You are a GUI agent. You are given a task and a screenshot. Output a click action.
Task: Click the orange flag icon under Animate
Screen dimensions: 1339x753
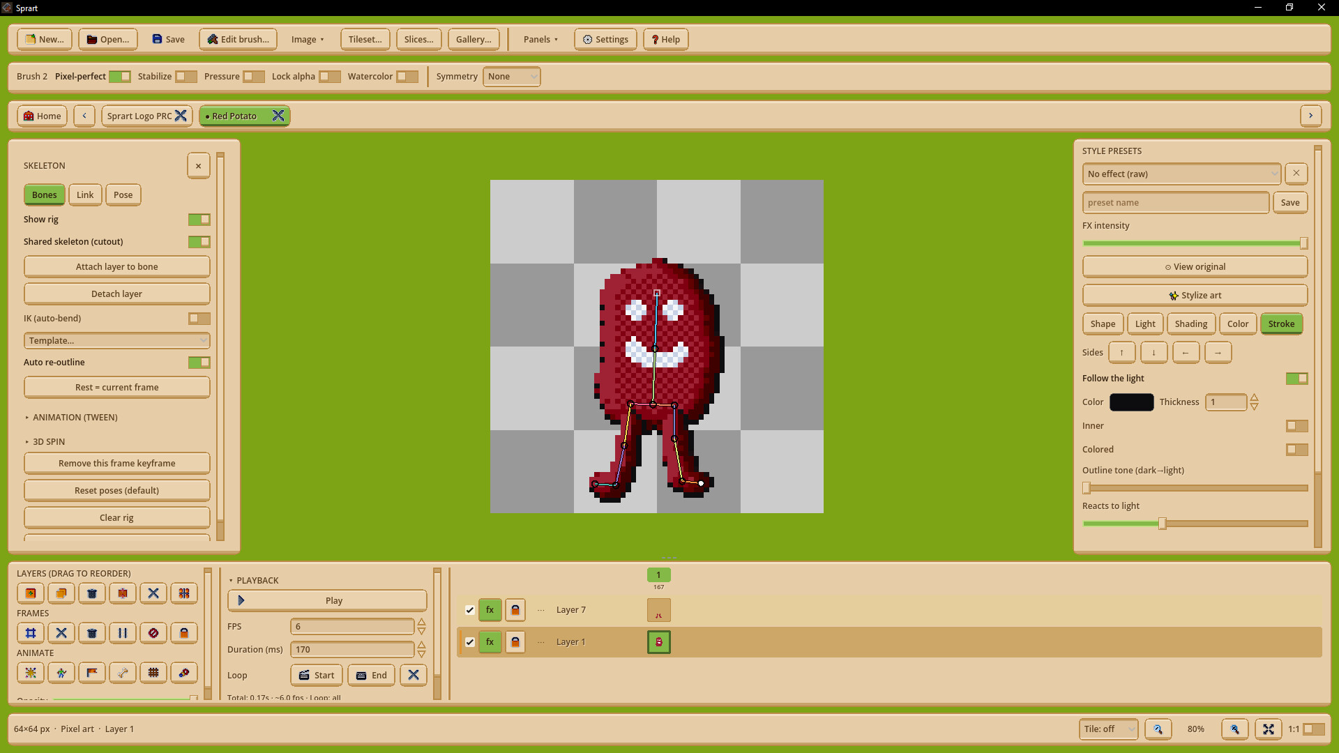[92, 673]
